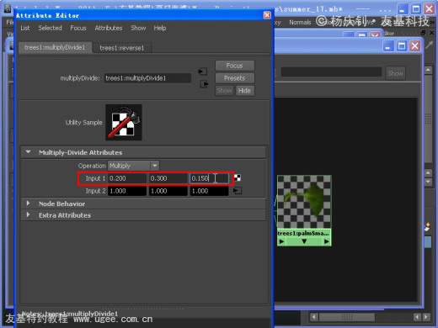Select the trees1:palmSma node swatch in Hypershade
This screenshot has height=328, width=438.
pyautogui.click(x=304, y=202)
